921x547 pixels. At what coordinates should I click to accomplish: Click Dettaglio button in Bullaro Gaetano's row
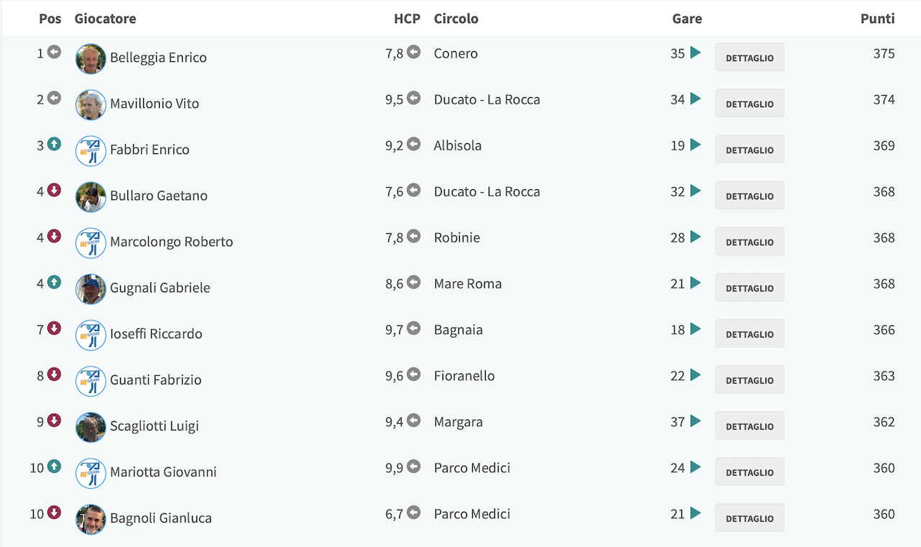pos(750,196)
